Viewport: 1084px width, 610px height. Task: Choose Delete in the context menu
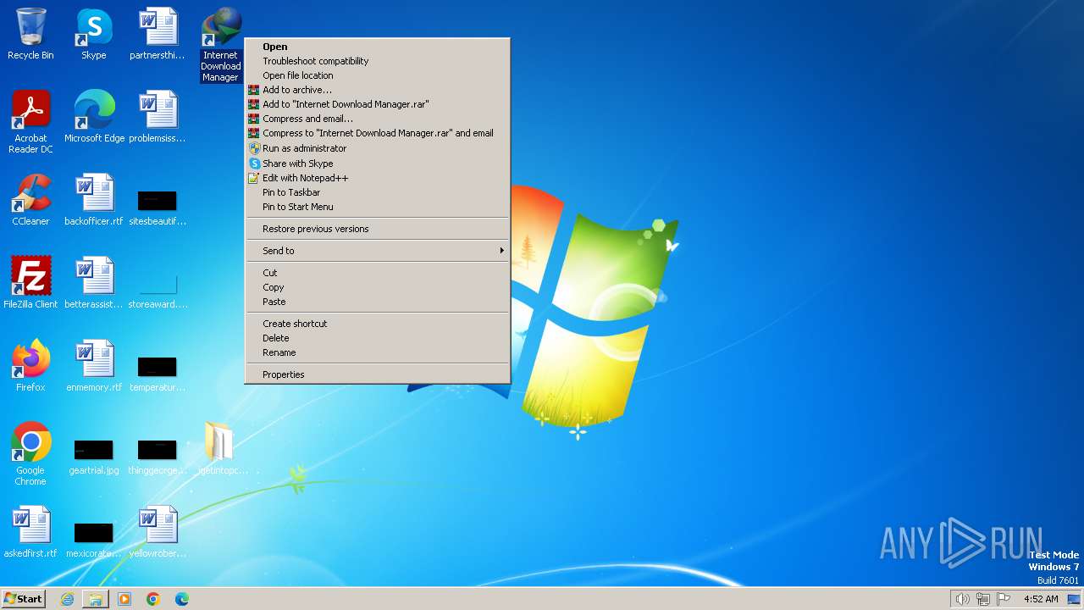(378, 338)
